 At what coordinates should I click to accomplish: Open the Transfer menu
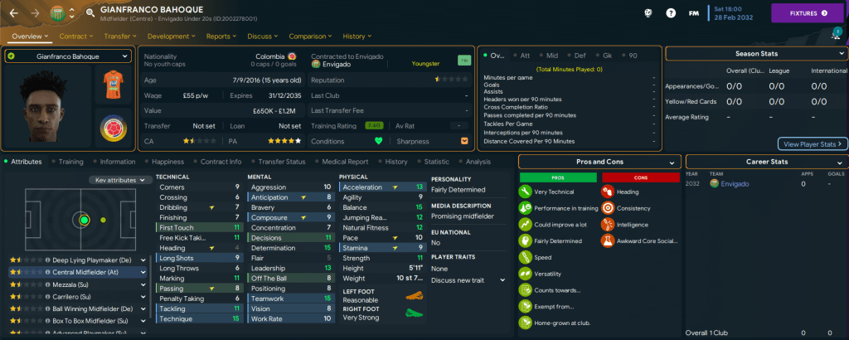pyautogui.click(x=120, y=36)
